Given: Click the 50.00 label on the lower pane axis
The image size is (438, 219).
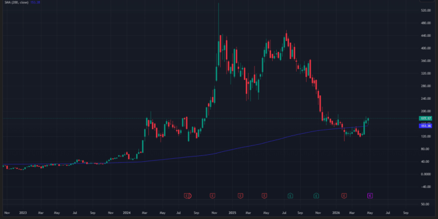Looking at the screenshot, I should (x=425, y=204).
